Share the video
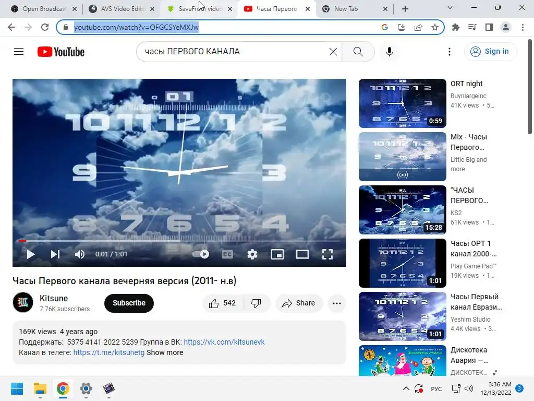 tap(299, 303)
